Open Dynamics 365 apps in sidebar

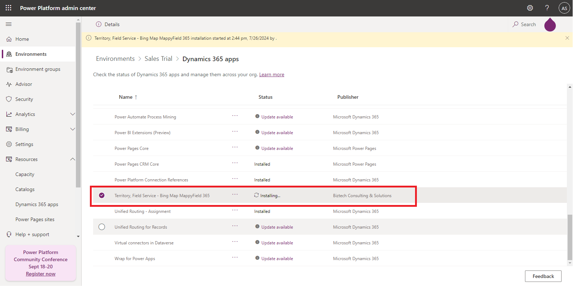click(37, 205)
